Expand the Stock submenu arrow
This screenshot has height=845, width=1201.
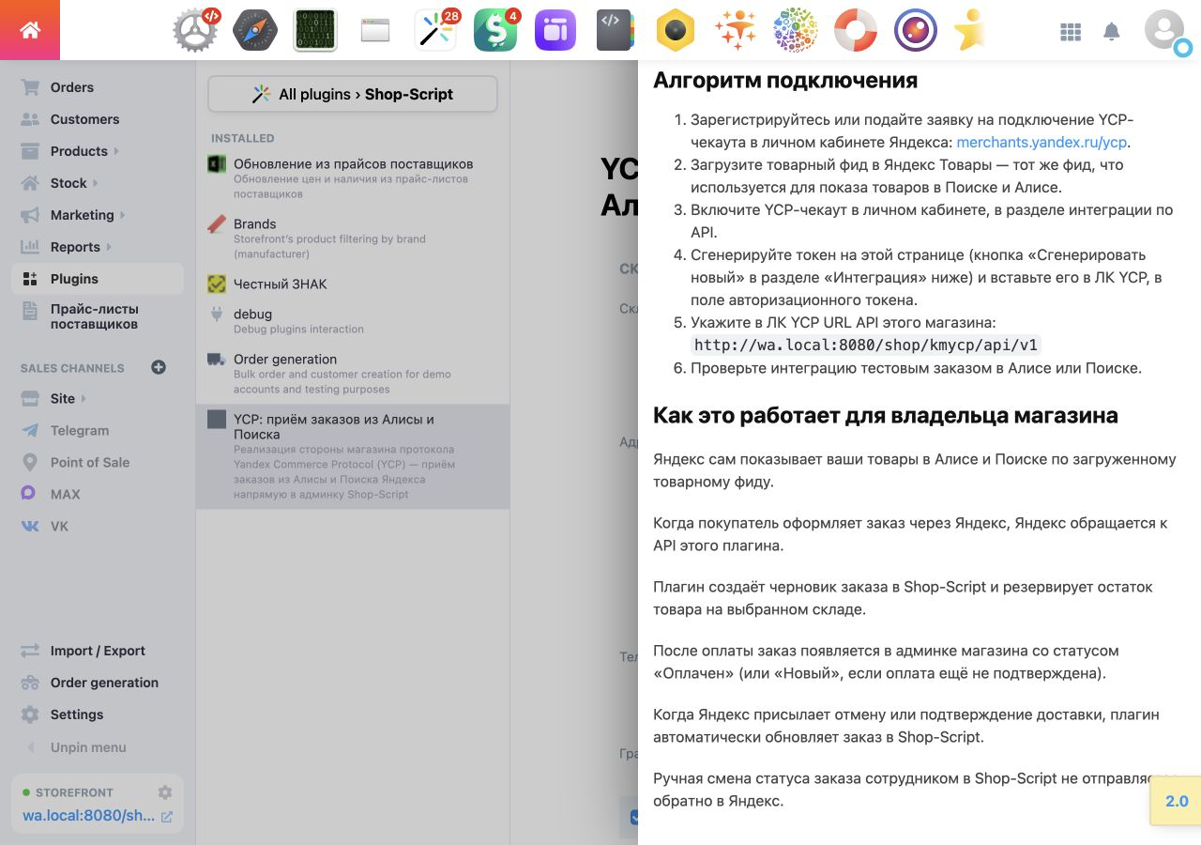tap(96, 183)
